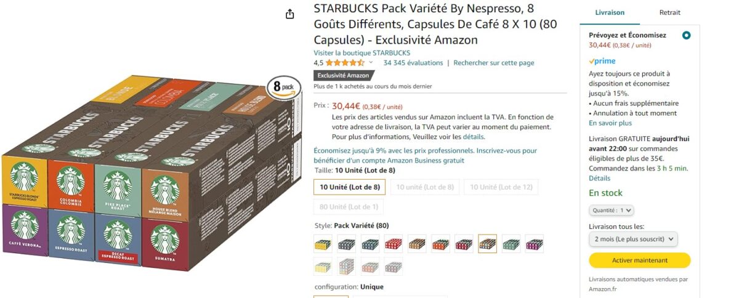Open the rating breakdown chevron next to stars
The height and width of the screenshot is (298, 739).
tap(371, 63)
